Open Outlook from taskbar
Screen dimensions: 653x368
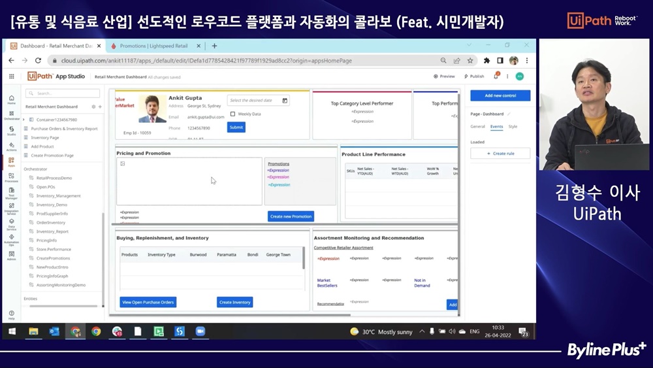[x=54, y=331]
